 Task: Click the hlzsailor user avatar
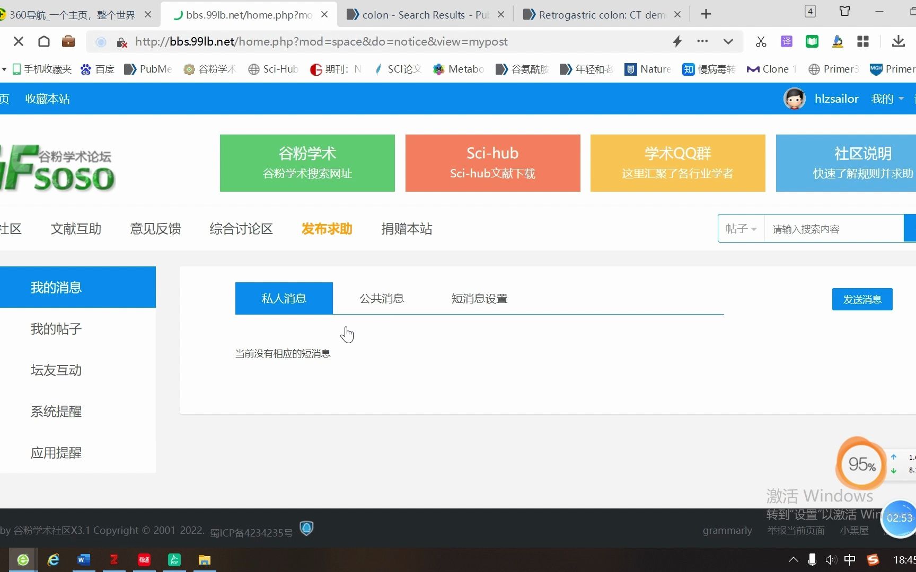coord(794,99)
